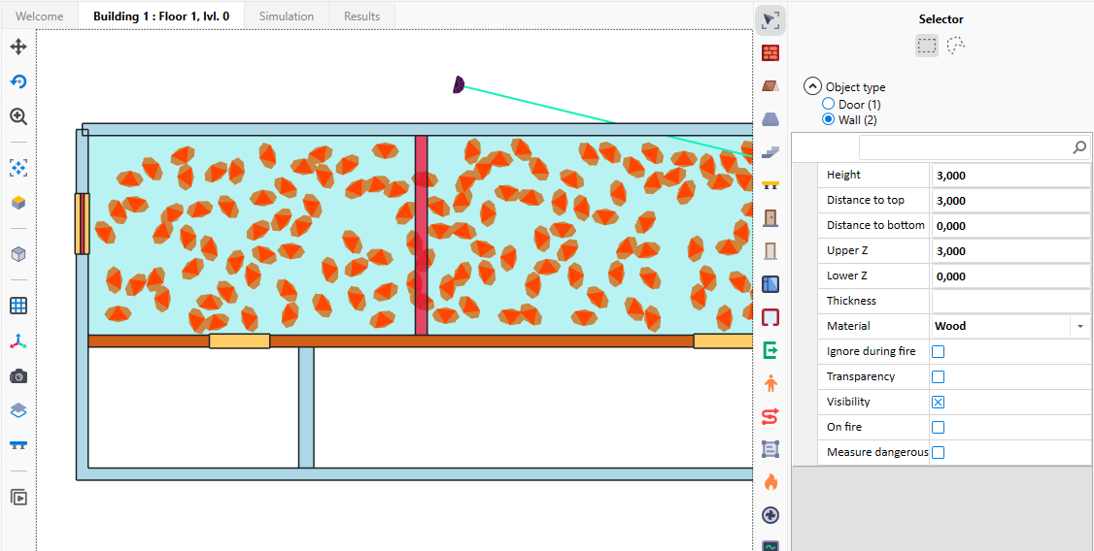Check the On fire checkbox
This screenshot has width=1094, height=551.
click(x=939, y=427)
